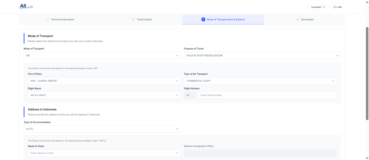Click the Nearest Immigration Office field
Viewport: 369px width, 160px height.
point(260,153)
